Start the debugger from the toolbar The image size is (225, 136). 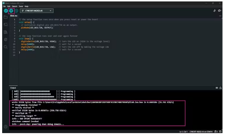click(17, 11)
